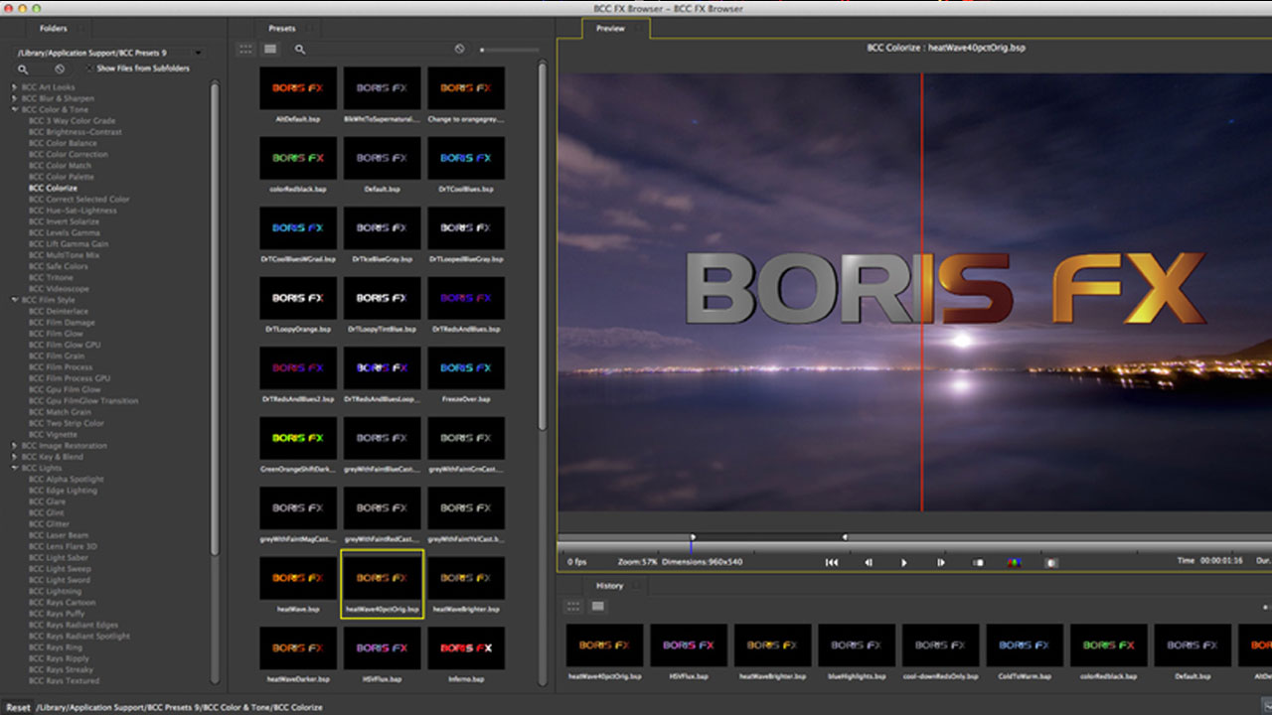This screenshot has height=715, width=1272.
Task: Choose the FreezeOver.bsp preset thumbnail
Action: click(x=466, y=367)
